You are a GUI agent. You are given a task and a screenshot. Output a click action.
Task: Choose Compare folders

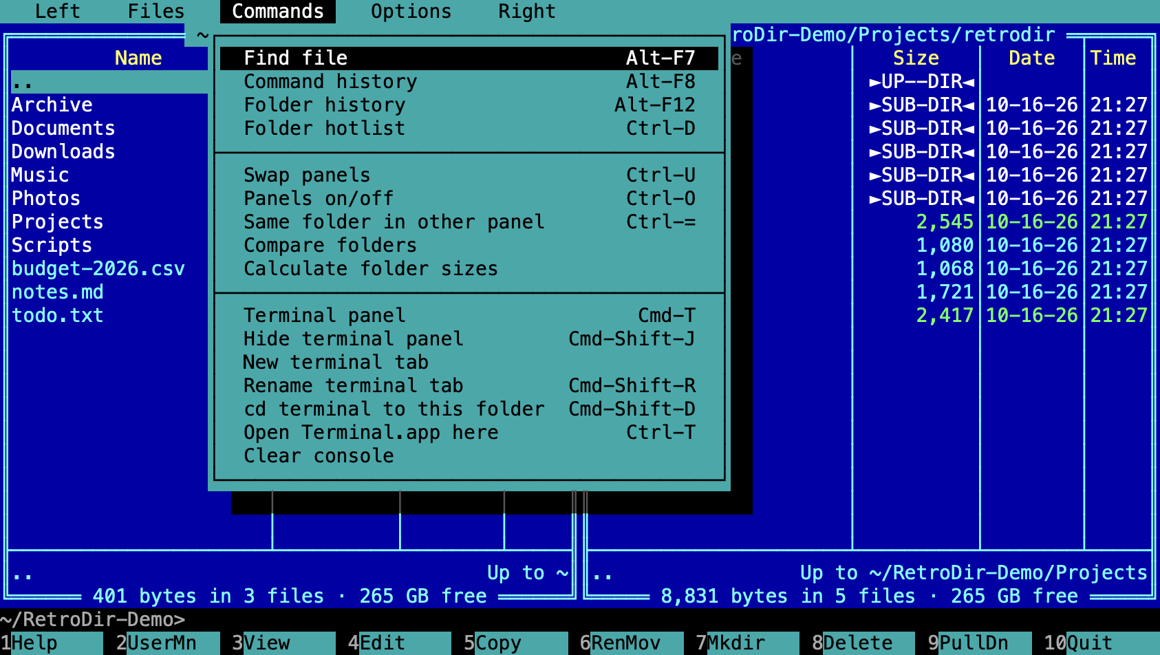click(x=469, y=245)
